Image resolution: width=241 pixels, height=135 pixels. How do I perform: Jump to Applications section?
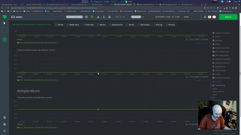click(219, 67)
